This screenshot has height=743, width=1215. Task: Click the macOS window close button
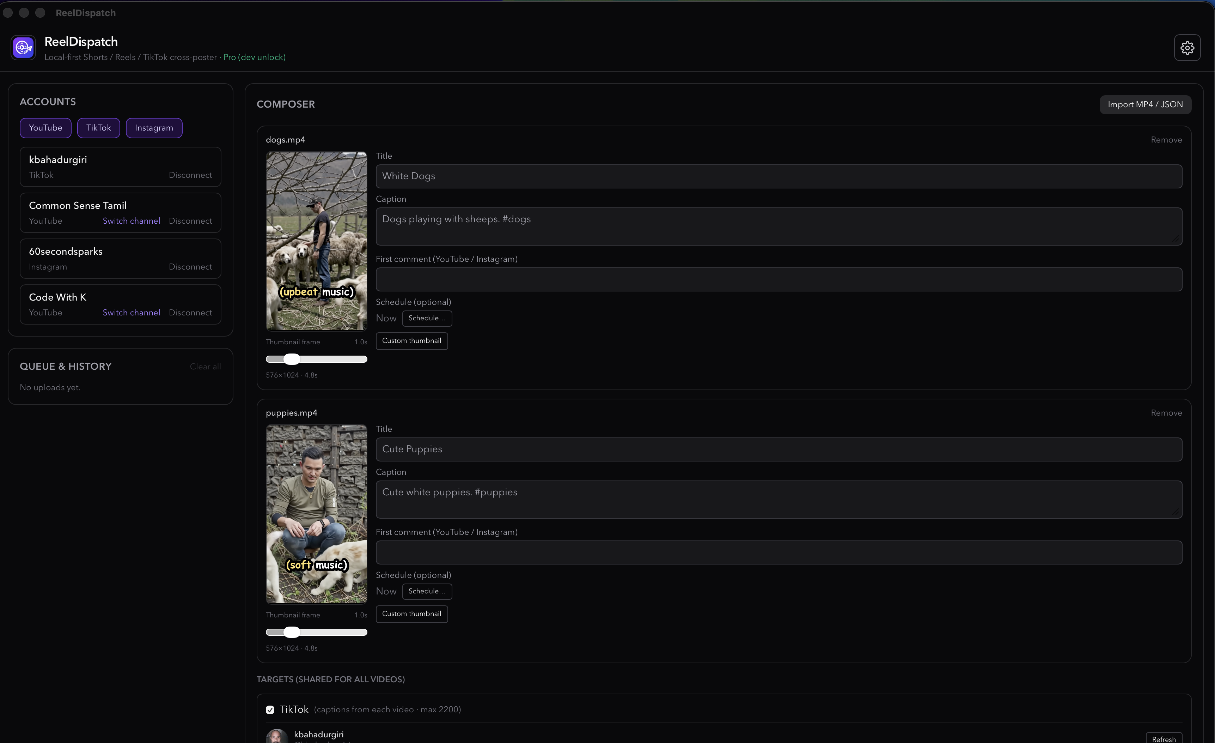[8, 13]
